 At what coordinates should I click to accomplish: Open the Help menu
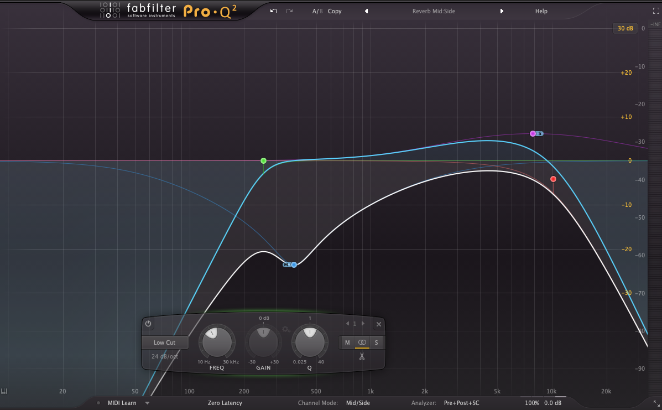541,12
